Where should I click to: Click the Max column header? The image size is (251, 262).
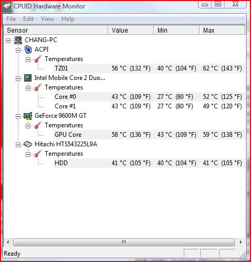[222, 30]
